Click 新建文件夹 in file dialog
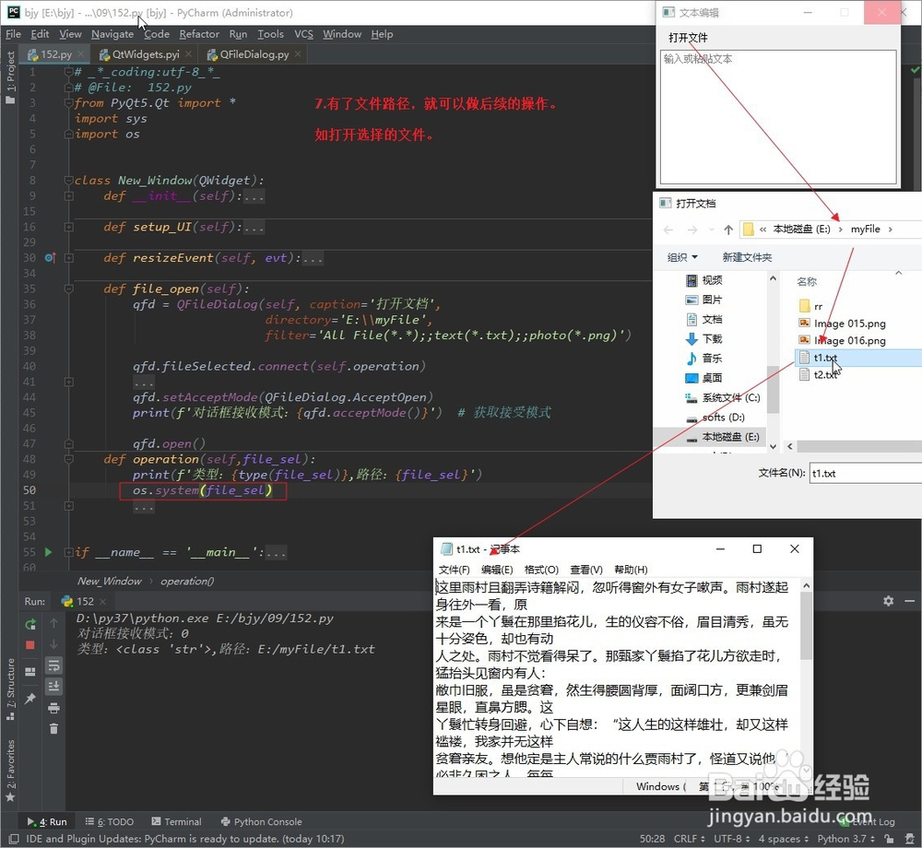Screen dimensions: 922x848 point(747,257)
